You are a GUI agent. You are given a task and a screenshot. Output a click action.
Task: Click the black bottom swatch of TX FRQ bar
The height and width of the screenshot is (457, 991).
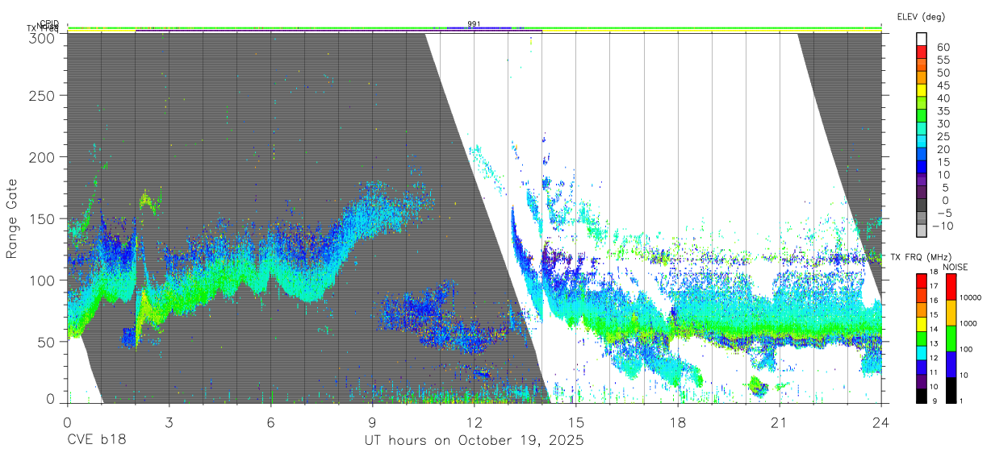[922, 395]
